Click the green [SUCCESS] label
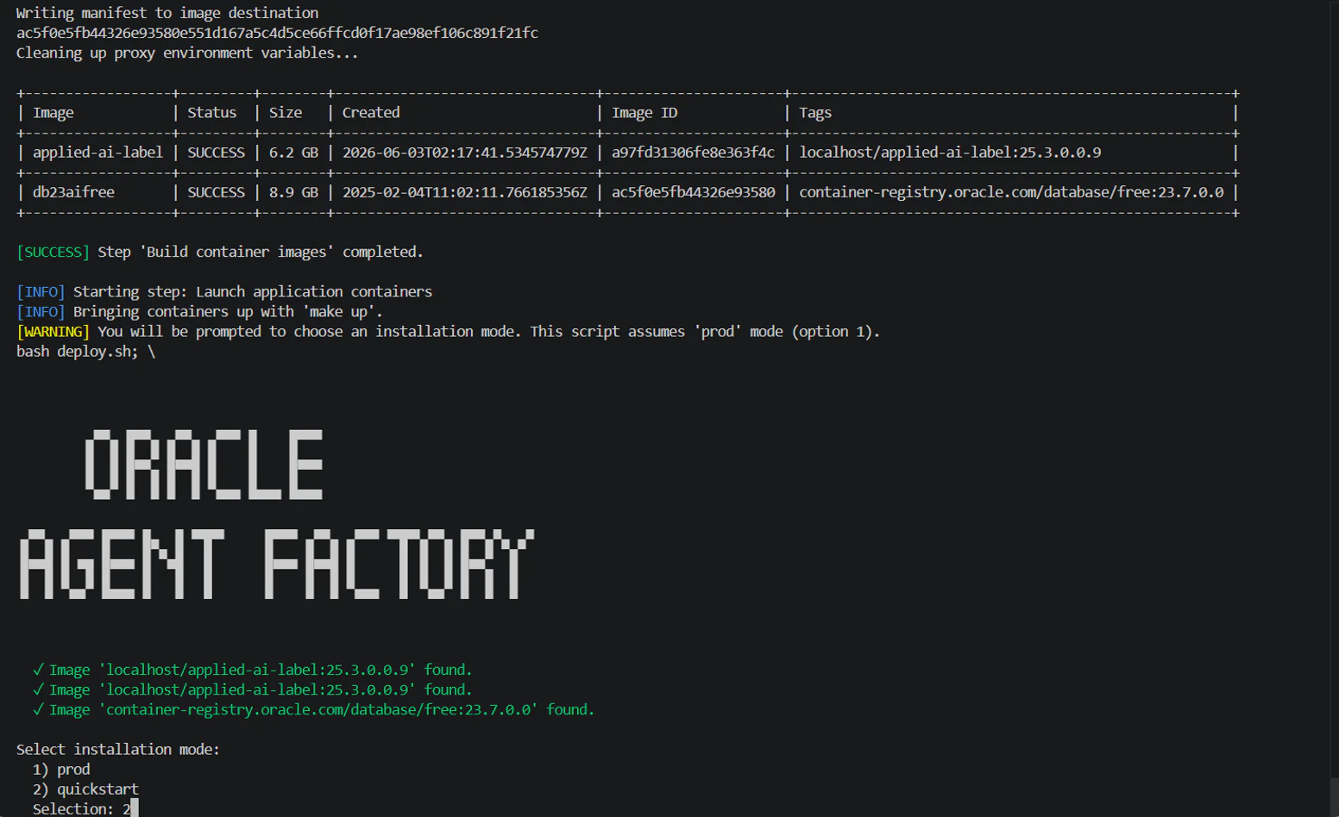 53,252
